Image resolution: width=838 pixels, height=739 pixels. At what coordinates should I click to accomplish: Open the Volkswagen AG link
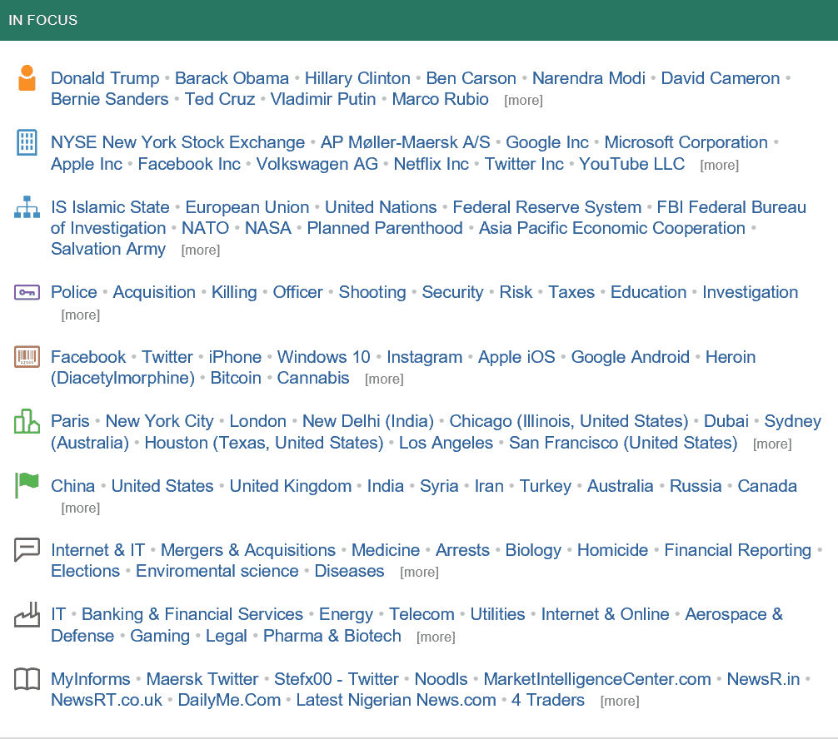pyautogui.click(x=317, y=164)
